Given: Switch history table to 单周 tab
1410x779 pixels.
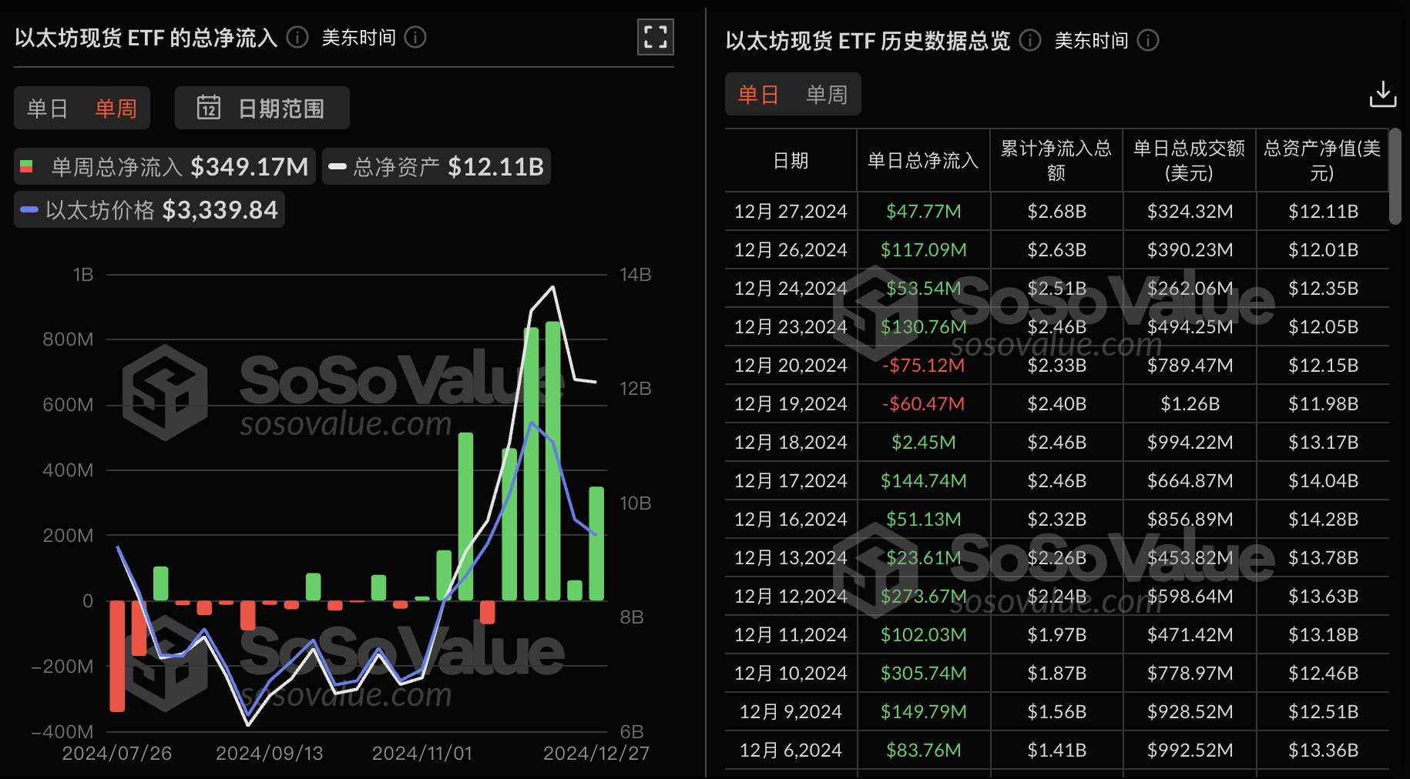Looking at the screenshot, I should 827,95.
